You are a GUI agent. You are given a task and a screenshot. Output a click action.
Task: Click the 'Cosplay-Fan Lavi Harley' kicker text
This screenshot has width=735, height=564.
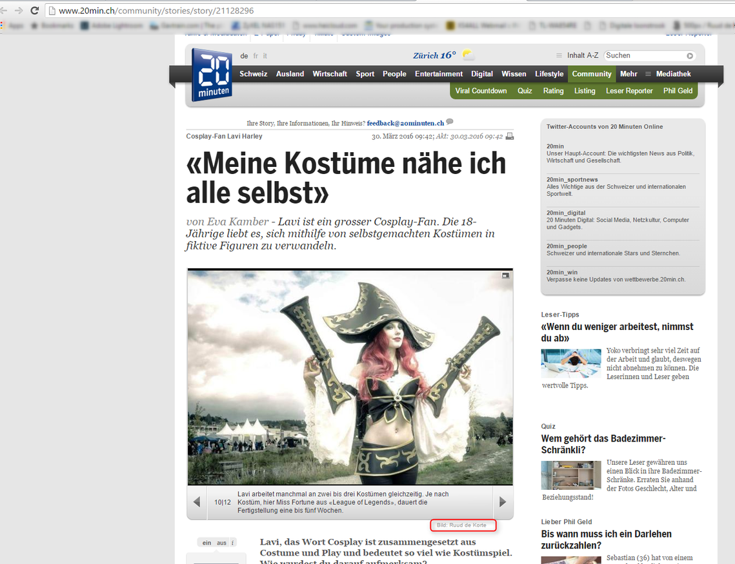click(x=224, y=136)
